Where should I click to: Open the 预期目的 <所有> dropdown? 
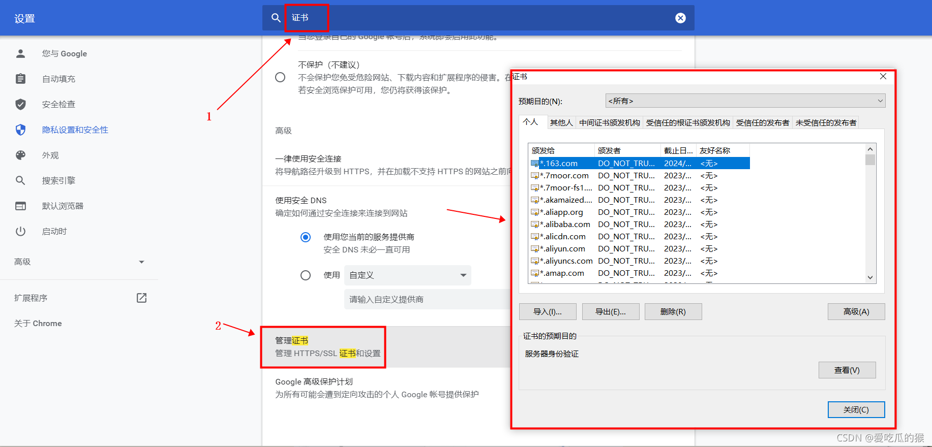point(745,101)
